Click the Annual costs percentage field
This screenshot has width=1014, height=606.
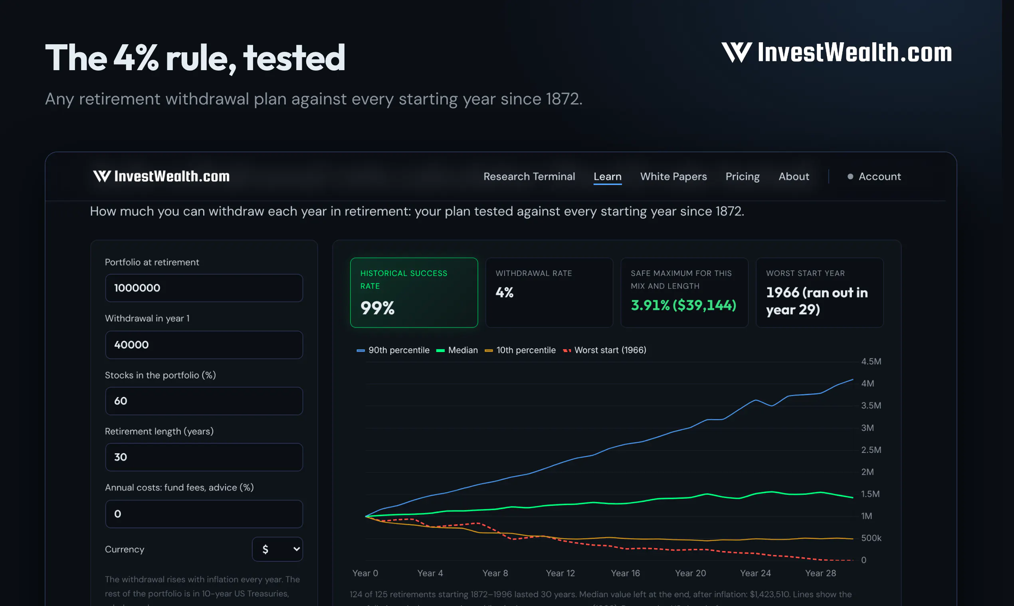(204, 514)
